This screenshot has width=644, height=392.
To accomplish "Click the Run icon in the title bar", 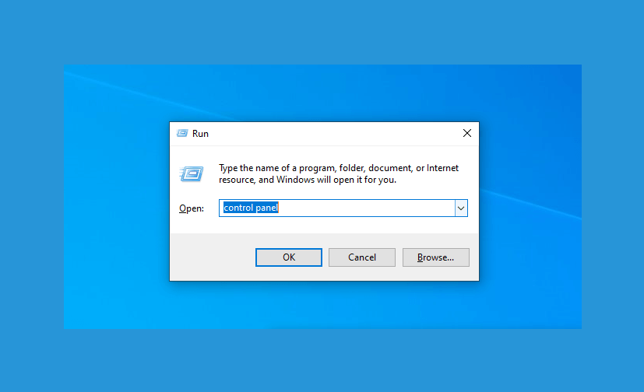I will click(x=182, y=133).
